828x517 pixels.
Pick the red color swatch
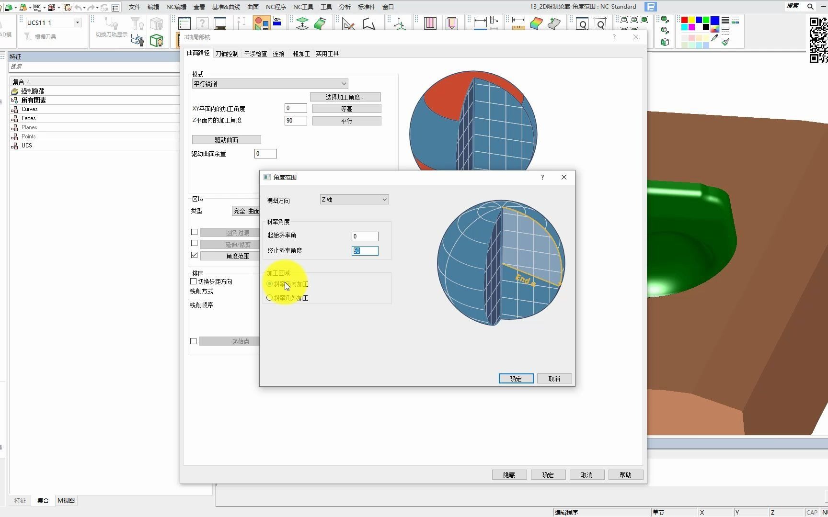[684, 20]
